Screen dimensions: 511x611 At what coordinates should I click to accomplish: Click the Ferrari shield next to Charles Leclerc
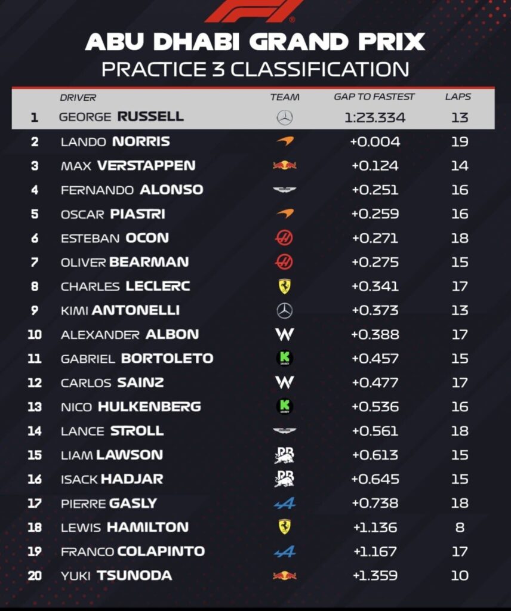285,286
